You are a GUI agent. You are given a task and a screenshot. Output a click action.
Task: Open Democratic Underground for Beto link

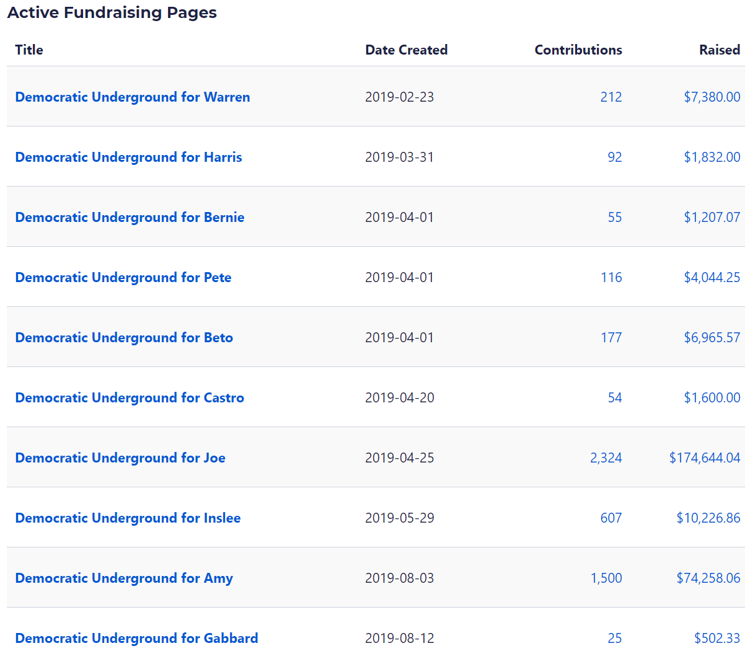(x=124, y=337)
